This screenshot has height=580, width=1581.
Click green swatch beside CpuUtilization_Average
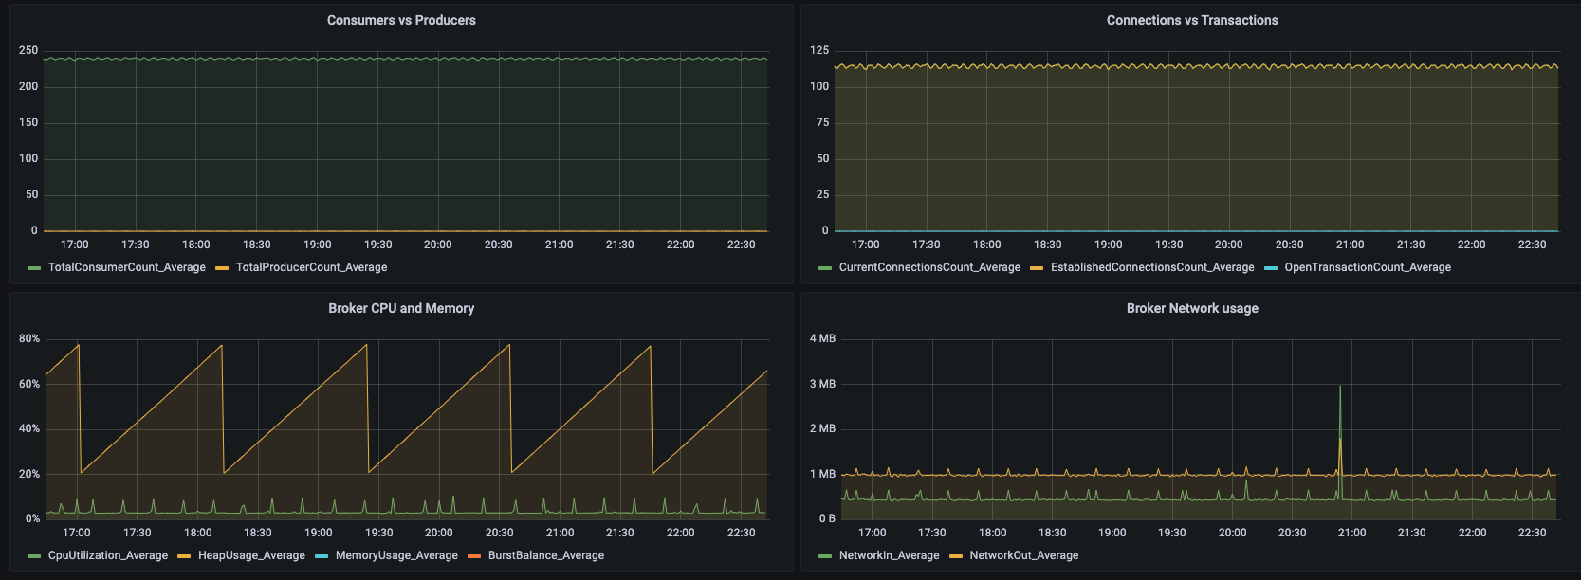35,556
